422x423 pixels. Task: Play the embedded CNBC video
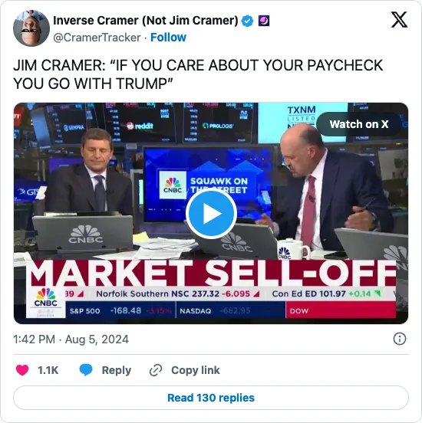click(211, 214)
